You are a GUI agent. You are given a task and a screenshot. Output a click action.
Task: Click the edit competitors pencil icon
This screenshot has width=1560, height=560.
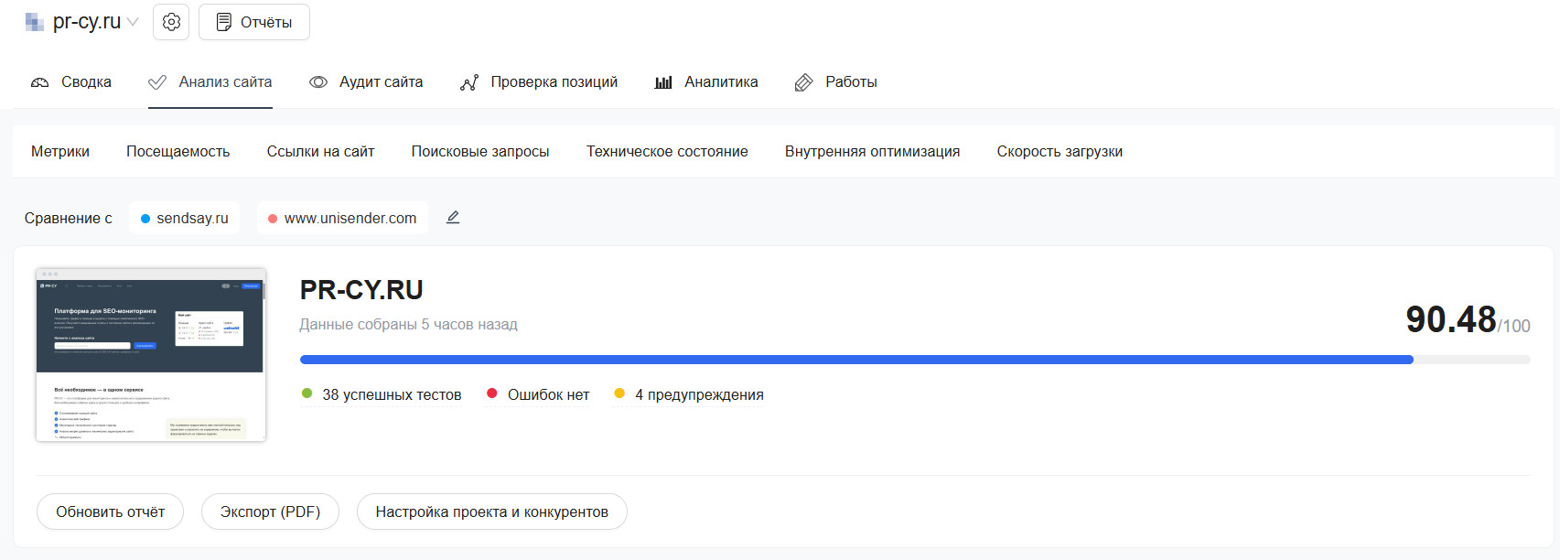click(x=453, y=218)
